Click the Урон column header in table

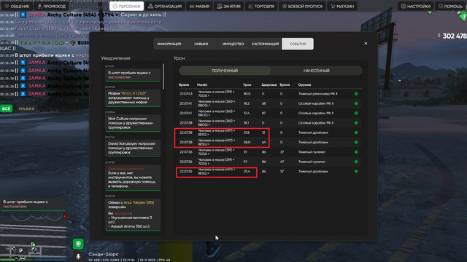tap(247, 84)
